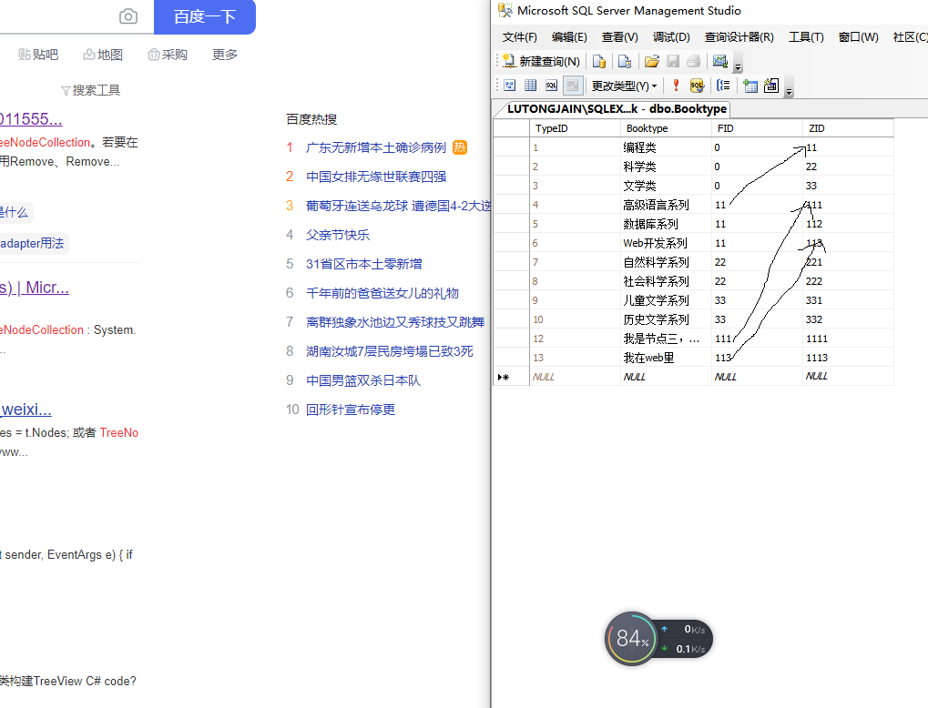The image size is (928, 708).
Task: Click the Add Group By icon
Action: pyautogui.click(x=723, y=86)
